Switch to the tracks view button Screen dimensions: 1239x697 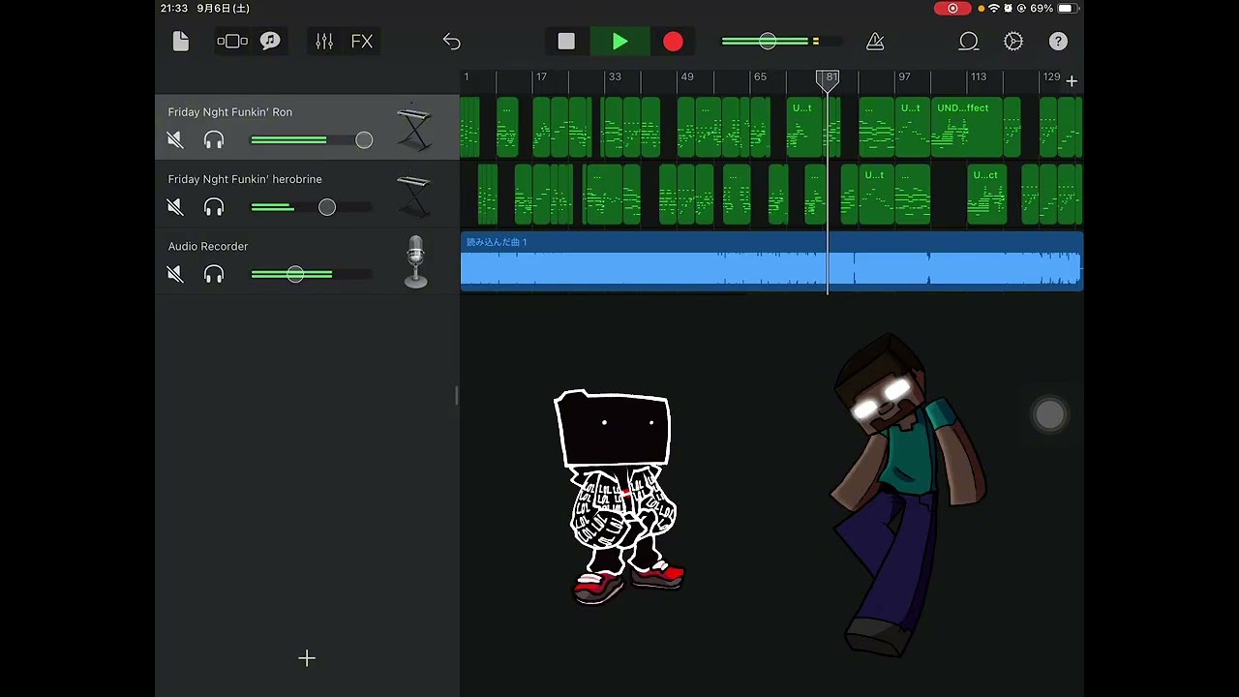click(232, 41)
